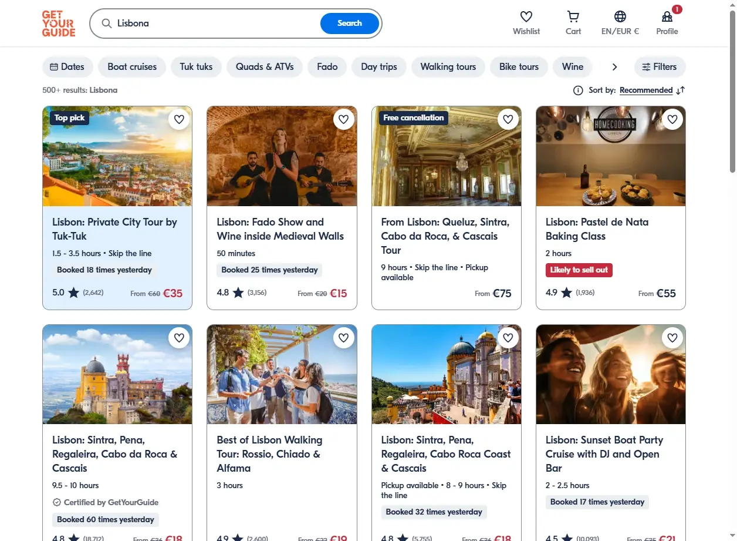The image size is (737, 541).
Task: Heart the Sintra, Pena, Cabo Roca Coast card
Action: click(508, 338)
